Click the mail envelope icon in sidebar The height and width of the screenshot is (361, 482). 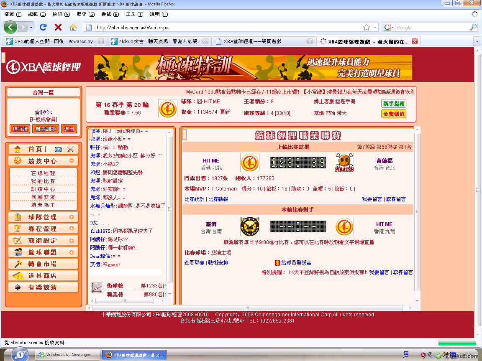tap(58, 149)
